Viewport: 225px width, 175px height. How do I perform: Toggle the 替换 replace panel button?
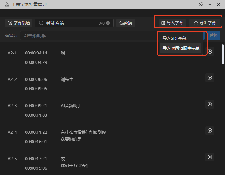126,23
